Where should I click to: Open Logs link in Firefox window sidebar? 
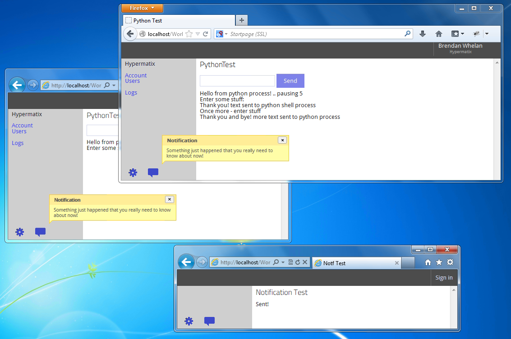131,93
